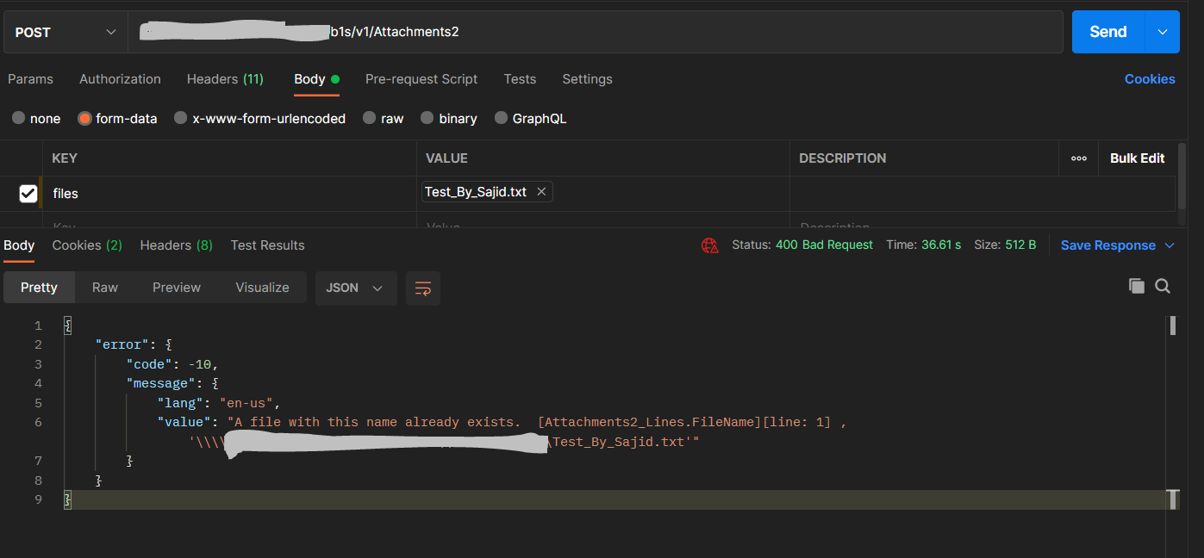Switch to the Pre-request Script tab

[421, 78]
